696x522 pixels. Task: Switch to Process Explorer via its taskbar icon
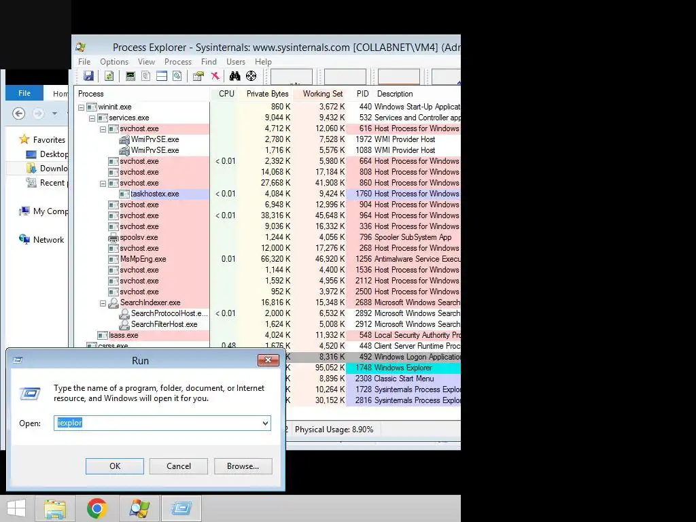click(139, 508)
